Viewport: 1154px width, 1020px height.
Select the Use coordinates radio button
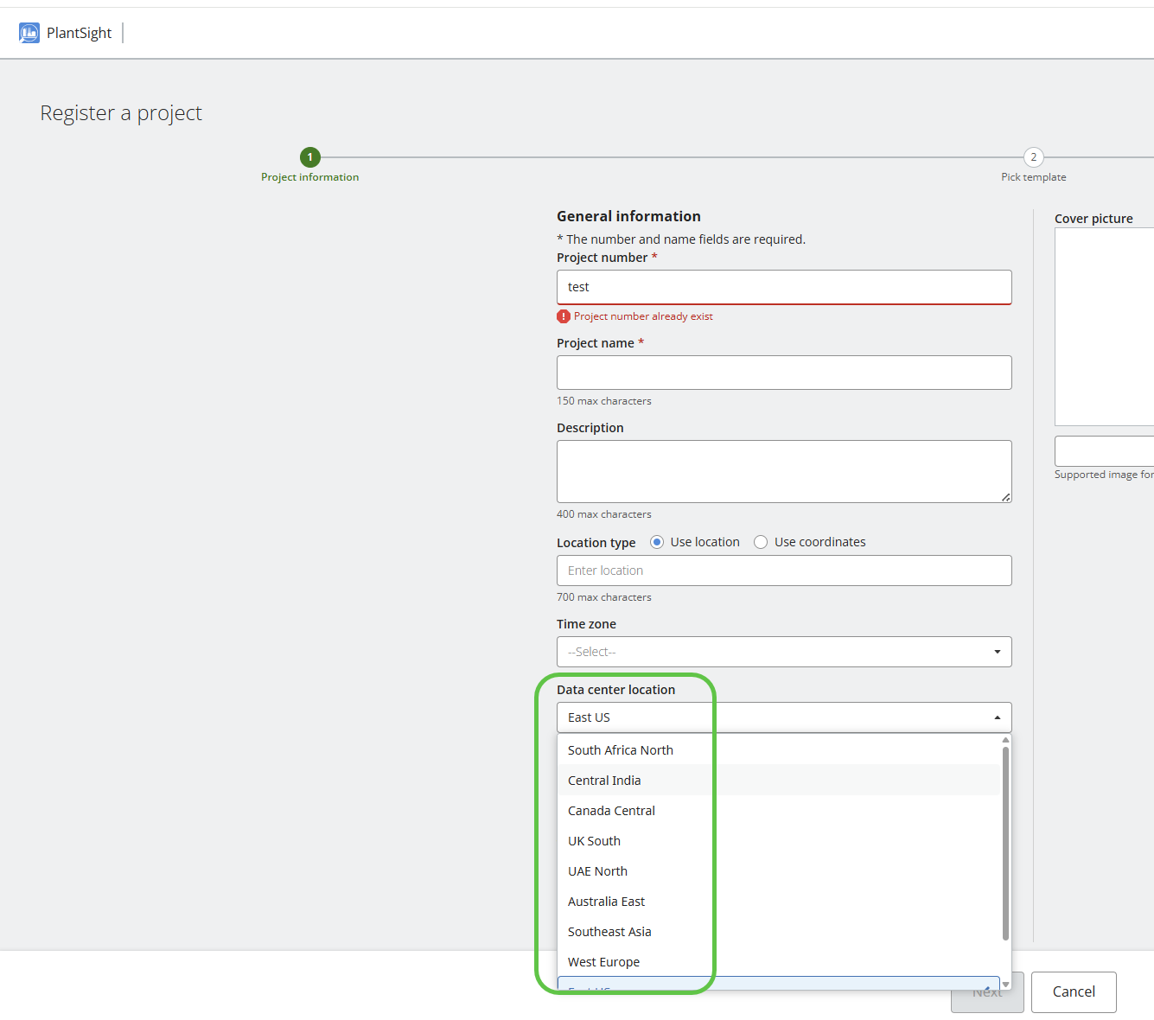pyautogui.click(x=761, y=542)
